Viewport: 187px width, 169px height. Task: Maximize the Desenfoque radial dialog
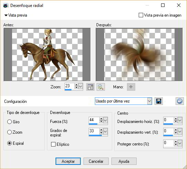coord(163,5)
